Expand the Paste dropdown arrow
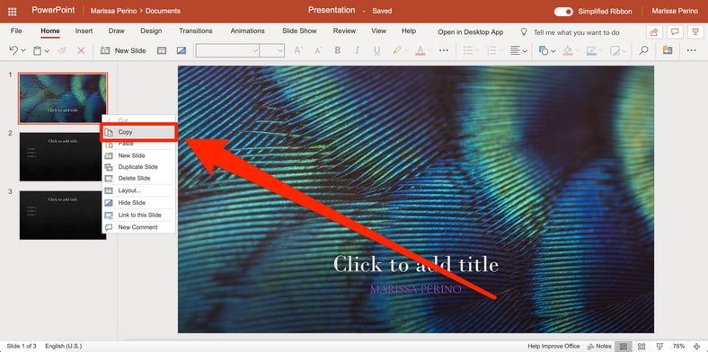 [x=47, y=51]
